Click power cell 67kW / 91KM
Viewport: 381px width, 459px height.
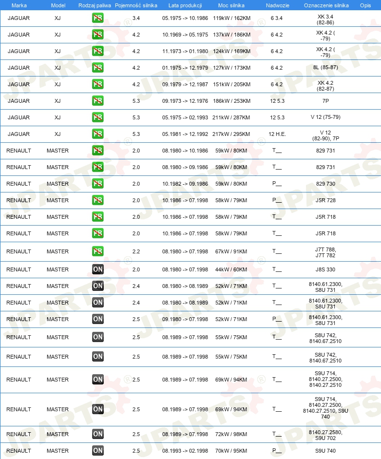[x=231, y=251]
